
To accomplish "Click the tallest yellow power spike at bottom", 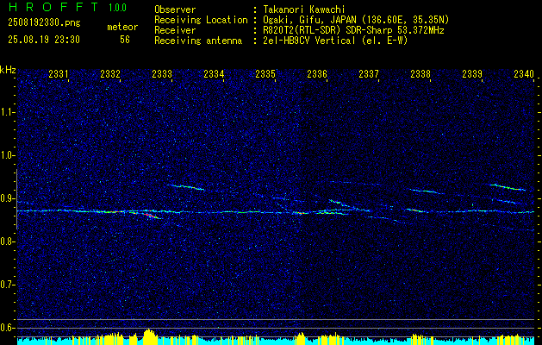I will [149, 336].
